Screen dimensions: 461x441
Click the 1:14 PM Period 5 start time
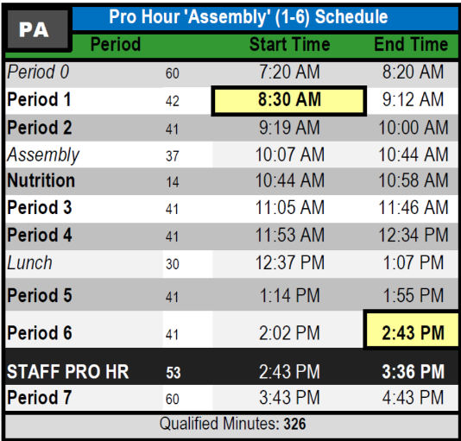(289, 295)
